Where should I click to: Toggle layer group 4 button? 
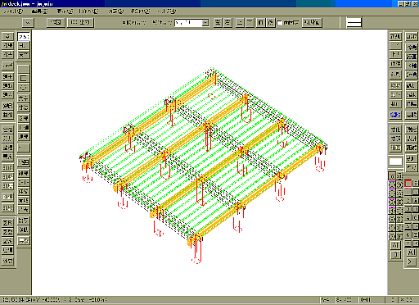click(x=408, y=217)
